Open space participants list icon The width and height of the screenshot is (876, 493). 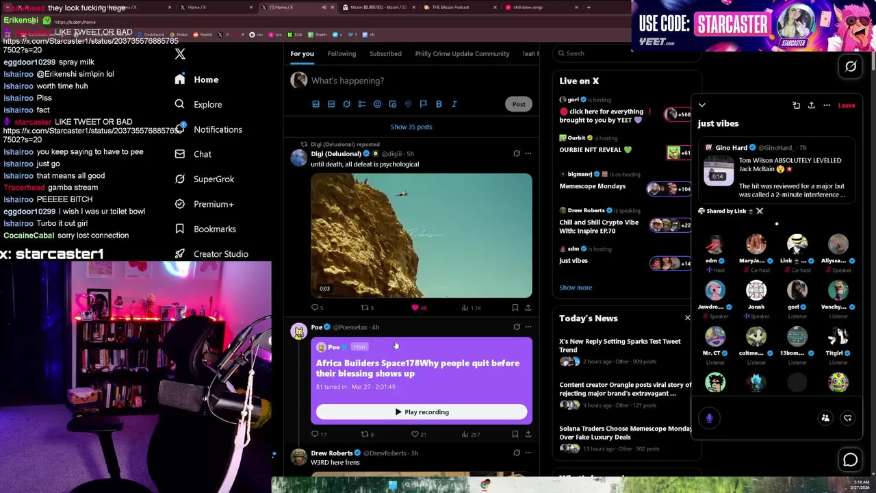click(825, 418)
